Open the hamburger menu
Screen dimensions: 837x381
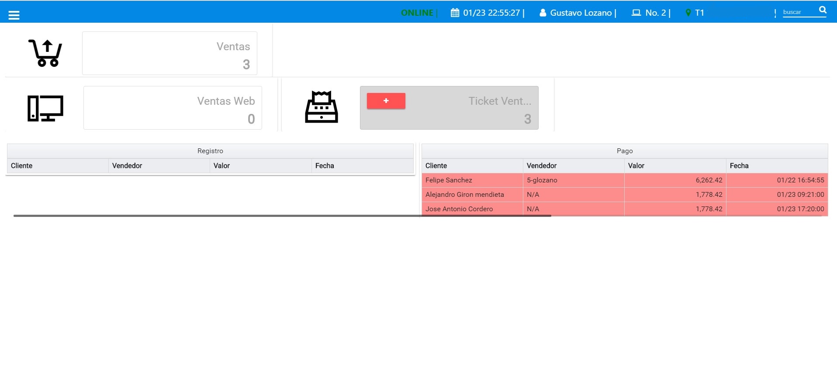(x=14, y=15)
